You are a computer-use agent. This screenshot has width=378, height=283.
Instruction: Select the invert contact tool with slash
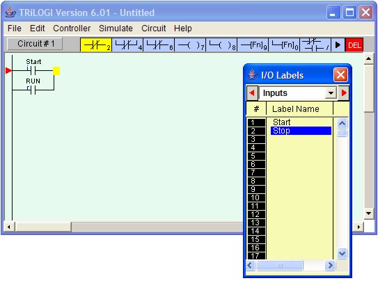click(x=315, y=45)
